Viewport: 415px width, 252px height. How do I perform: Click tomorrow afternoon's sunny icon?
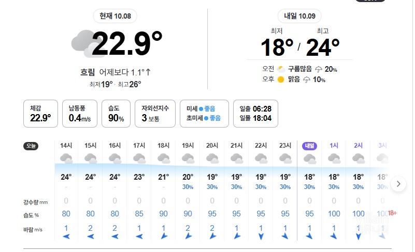[281, 80]
